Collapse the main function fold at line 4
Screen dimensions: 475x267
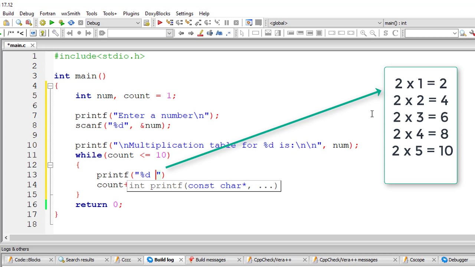pos(50,86)
